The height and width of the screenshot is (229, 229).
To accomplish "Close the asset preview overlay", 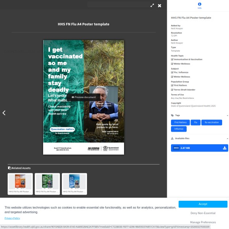I will click(x=160, y=5).
